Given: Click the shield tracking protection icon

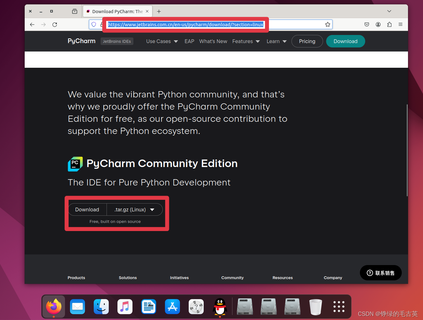Looking at the screenshot, I should [94, 24].
